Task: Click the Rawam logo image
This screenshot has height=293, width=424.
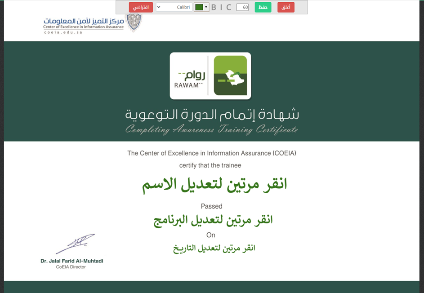Action: 210,75
